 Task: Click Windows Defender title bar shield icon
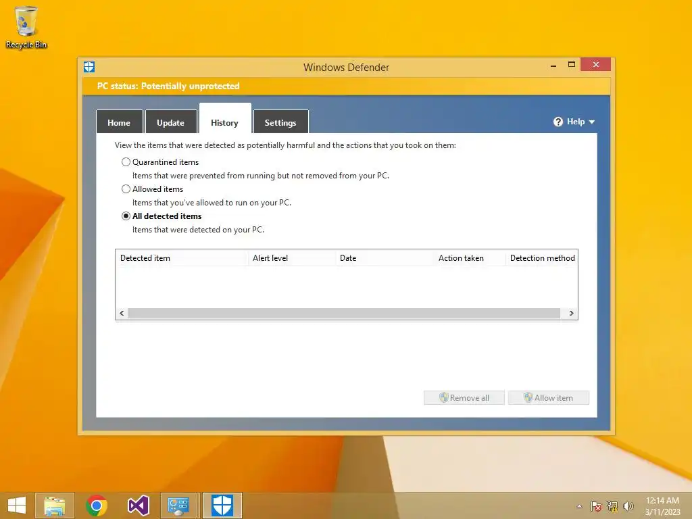(89, 67)
